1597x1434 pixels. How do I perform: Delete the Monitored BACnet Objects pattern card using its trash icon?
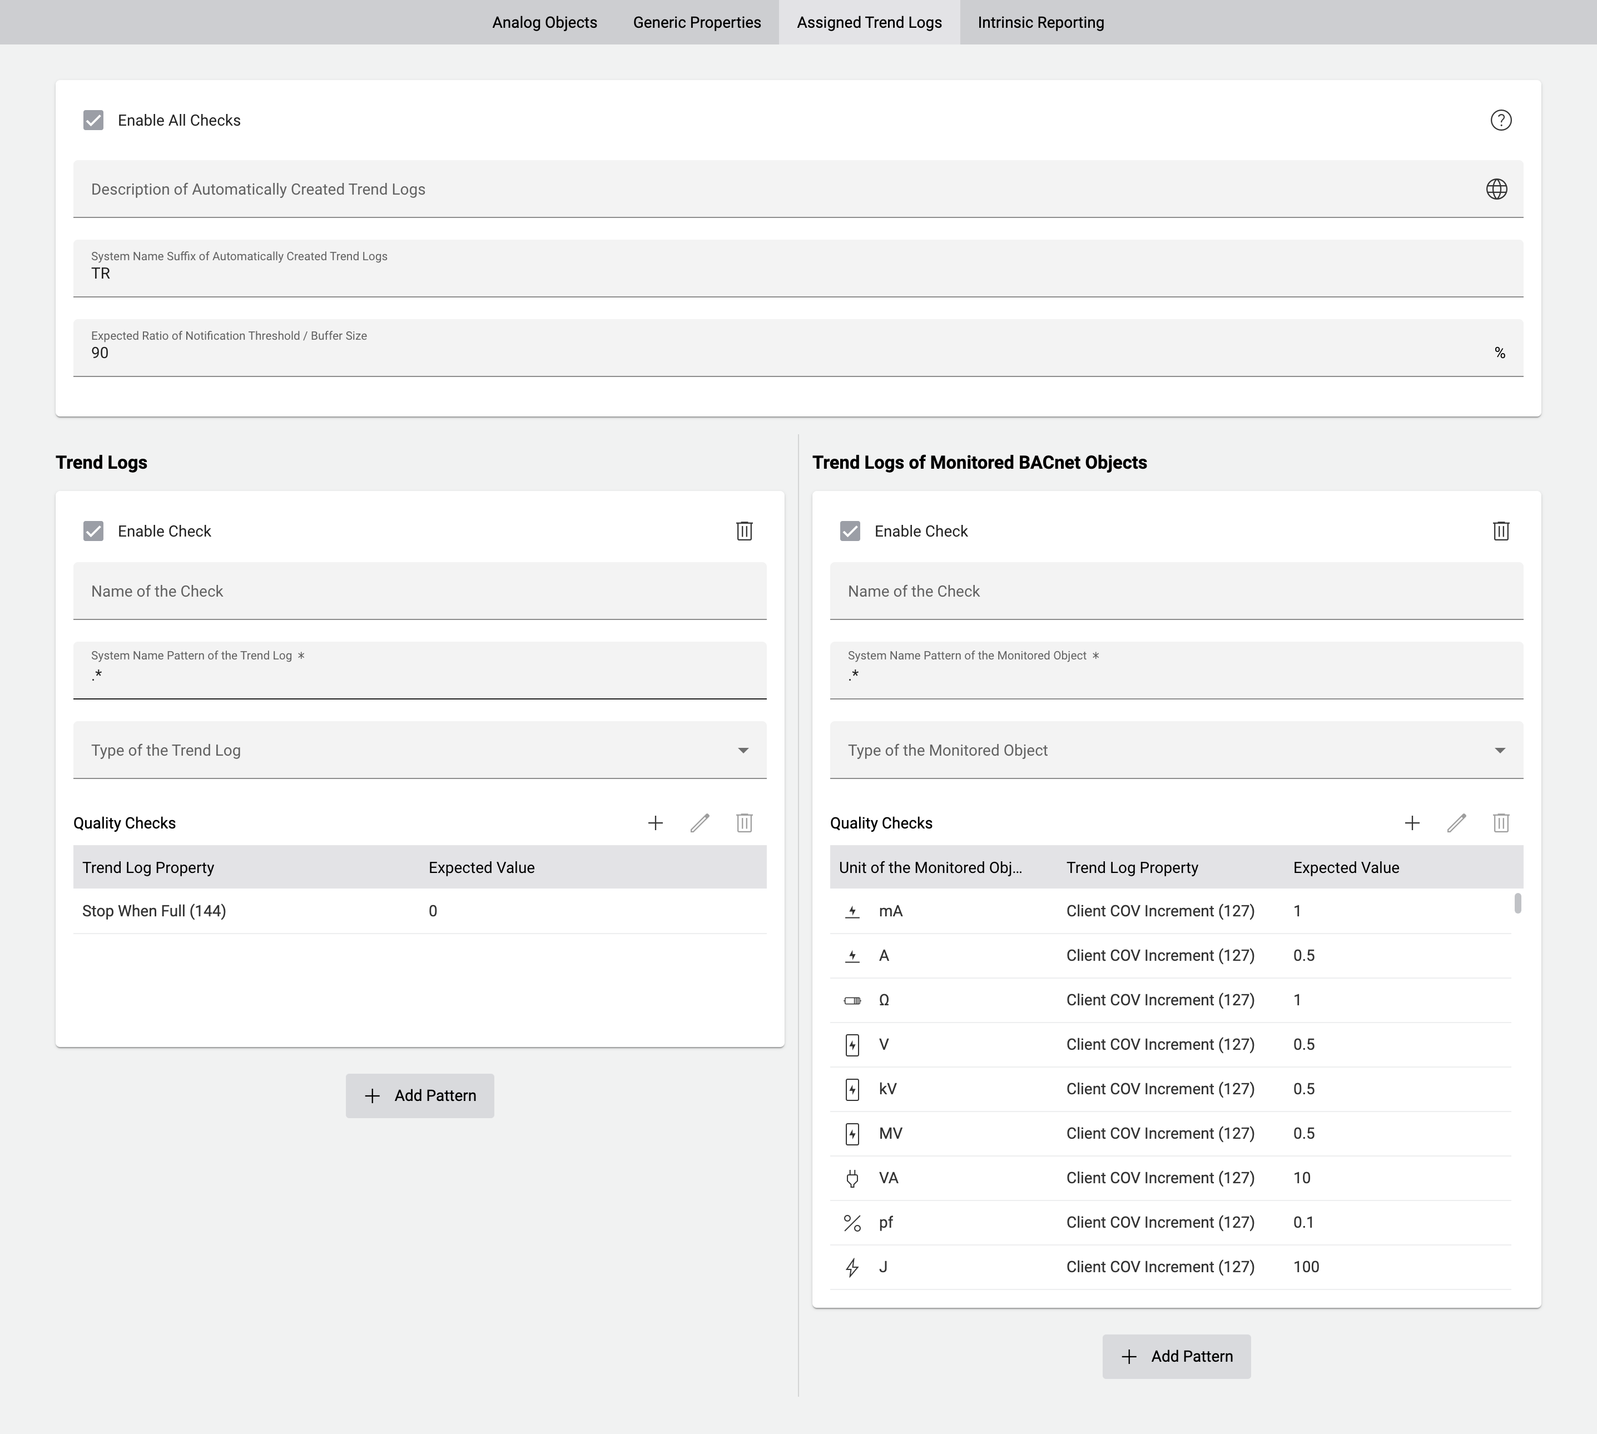pos(1500,531)
